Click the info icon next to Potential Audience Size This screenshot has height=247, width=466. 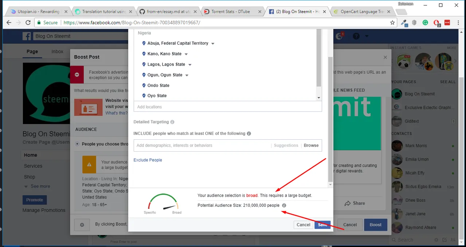click(284, 205)
